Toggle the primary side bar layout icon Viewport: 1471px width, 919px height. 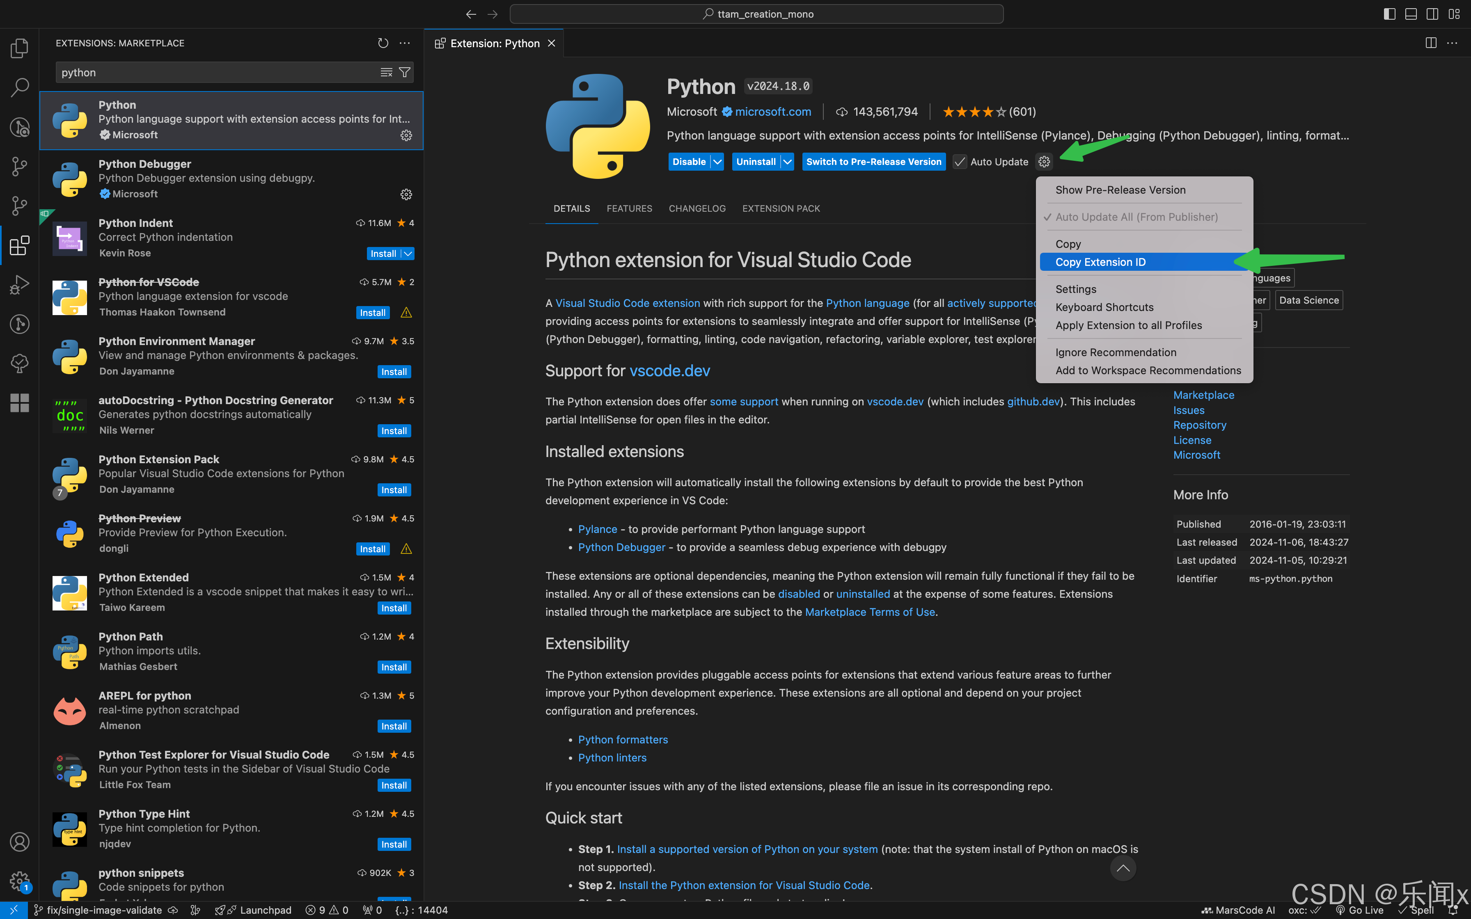[x=1389, y=14]
